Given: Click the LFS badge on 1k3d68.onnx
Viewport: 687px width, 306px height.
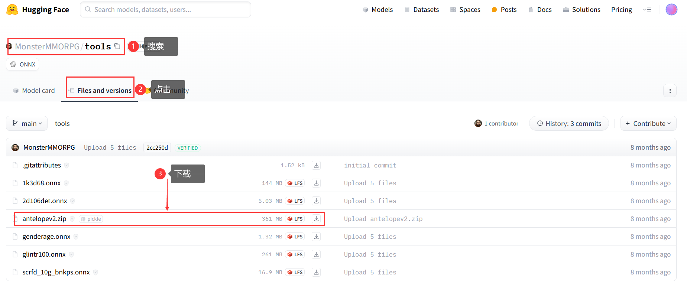Looking at the screenshot, I should [x=295, y=183].
